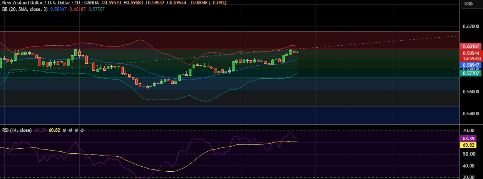This screenshot has height=179, width=483.
Task: Click the 0.54000 price axis tick
Action: click(471, 114)
